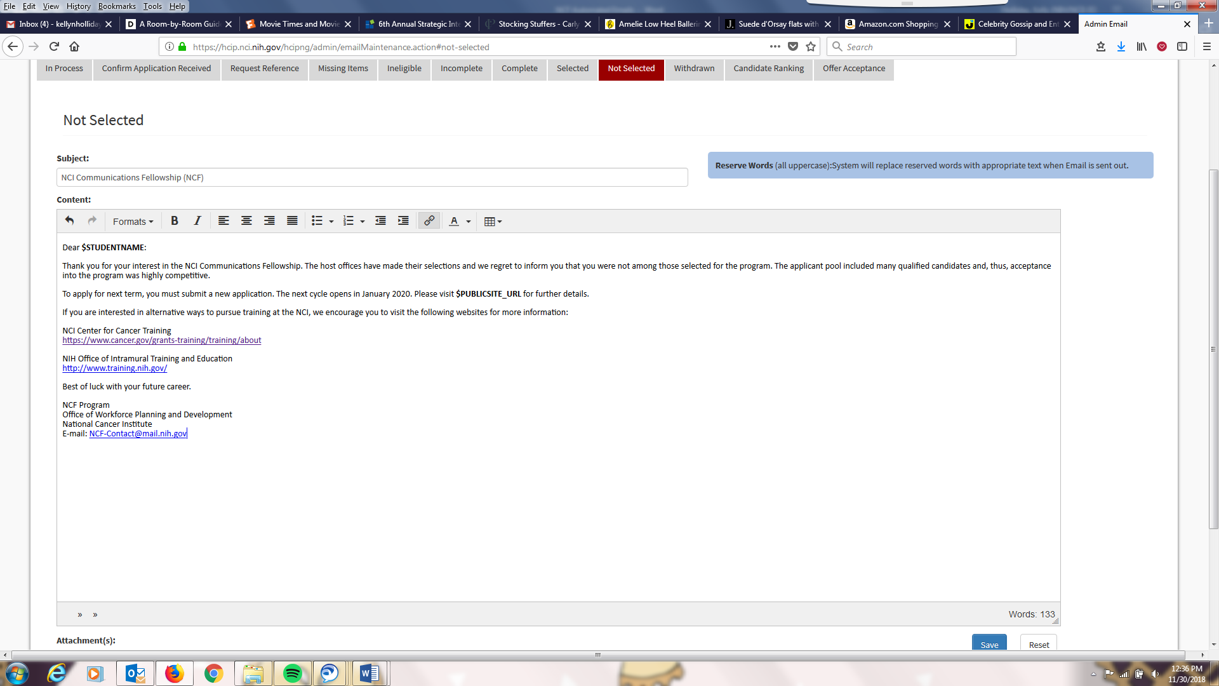The width and height of the screenshot is (1219, 686).
Task: Center align the email text
Action: 246,221
